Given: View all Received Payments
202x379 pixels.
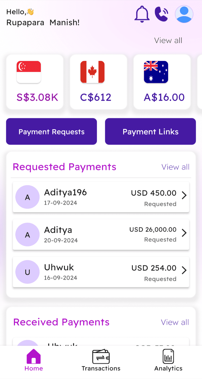Looking at the screenshot, I should (175, 322).
